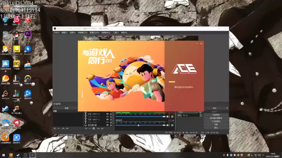Open the PotPlayer 64 bit shortcut
This screenshot has height=158, width=282.
coord(17,49)
